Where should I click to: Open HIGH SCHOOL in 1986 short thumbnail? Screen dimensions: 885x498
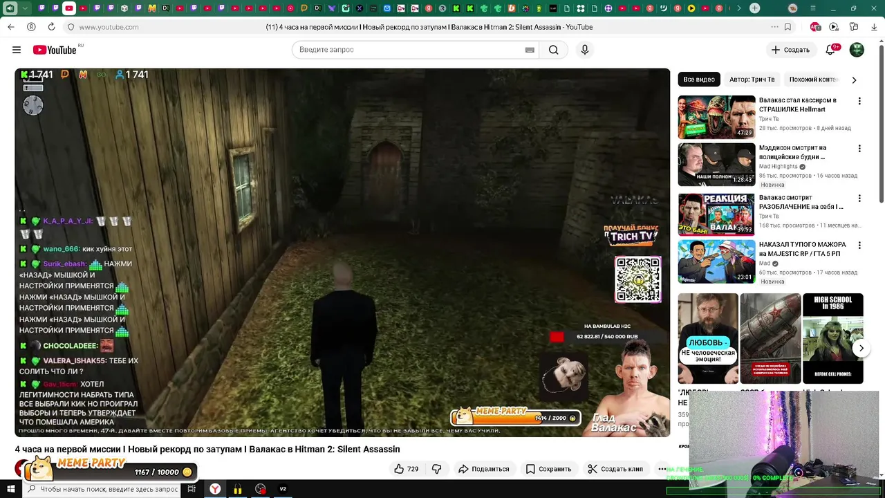832,338
